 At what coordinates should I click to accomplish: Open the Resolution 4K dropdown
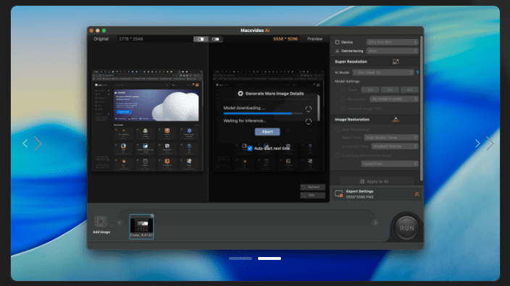point(394,99)
